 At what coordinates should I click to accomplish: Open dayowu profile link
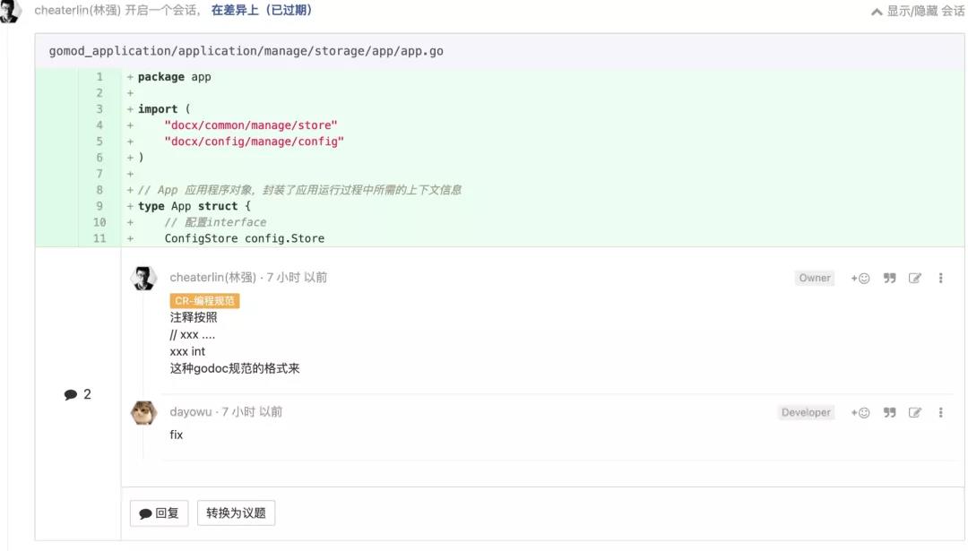click(x=191, y=411)
